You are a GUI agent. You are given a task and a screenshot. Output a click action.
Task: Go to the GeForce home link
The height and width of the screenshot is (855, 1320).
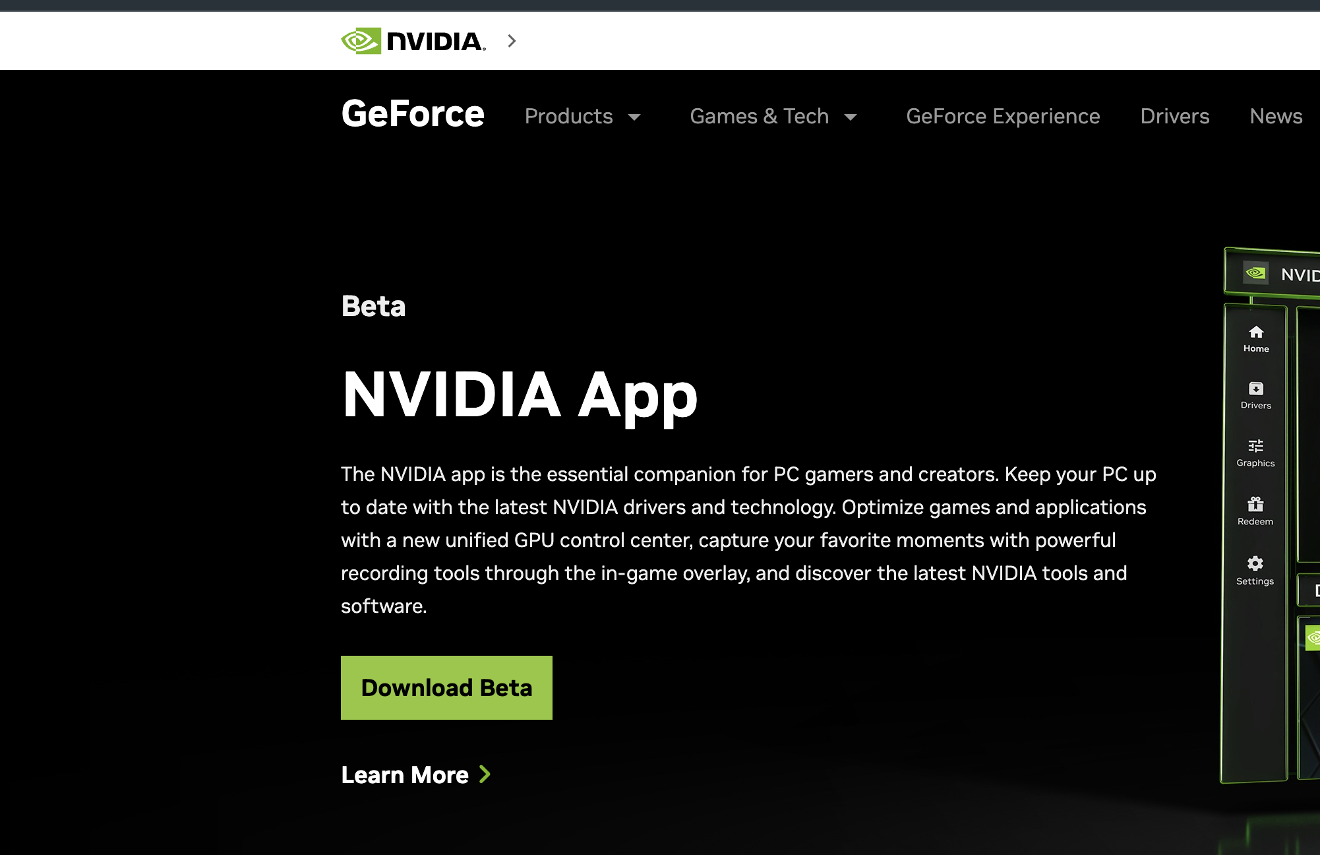pyautogui.click(x=413, y=113)
